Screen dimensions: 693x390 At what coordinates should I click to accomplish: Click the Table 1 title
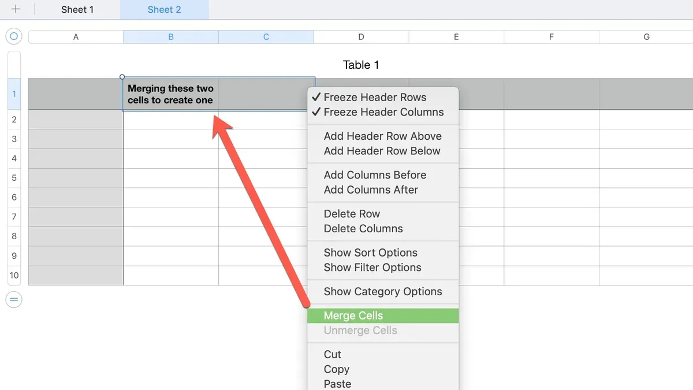tap(361, 65)
